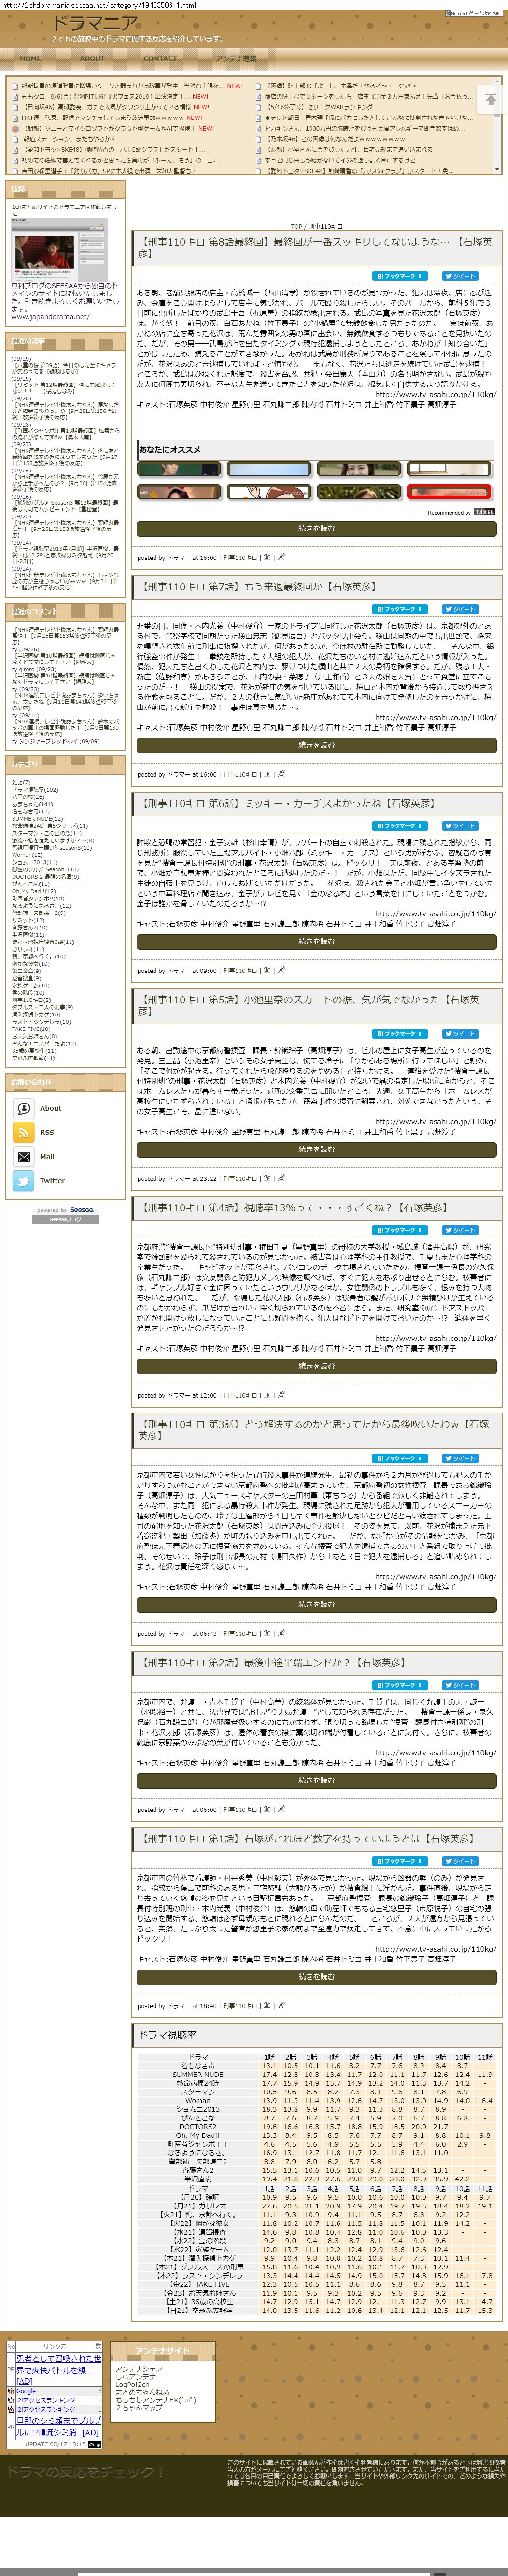Click the Mail envelope icon

click(24, 1156)
